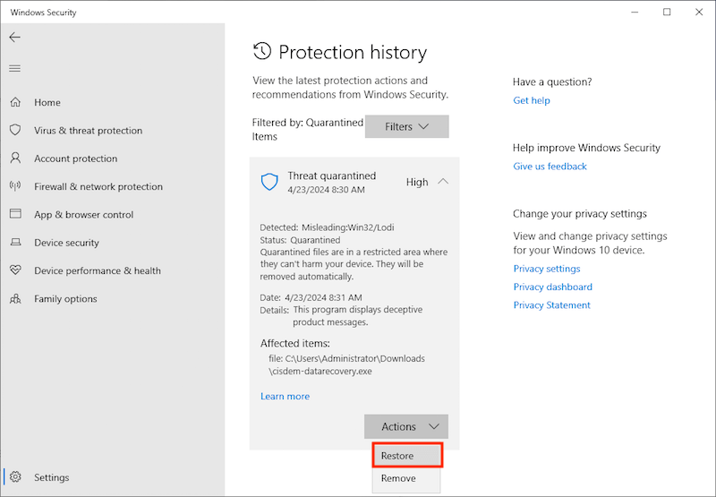Open Account protection section
The height and width of the screenshot is (497, 716).
pyautogui.click(x=76, y=159)
